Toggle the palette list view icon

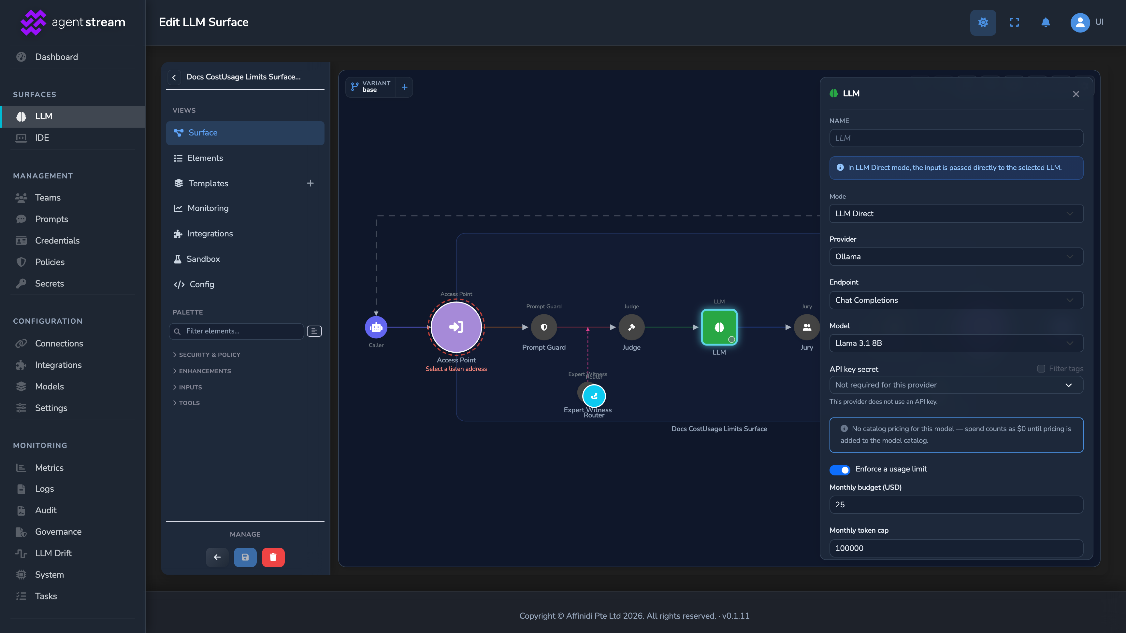tap(314, 331)
